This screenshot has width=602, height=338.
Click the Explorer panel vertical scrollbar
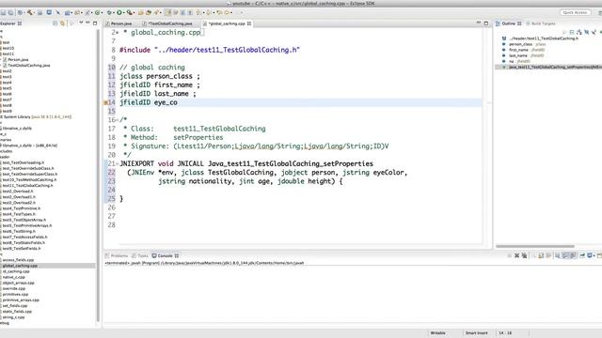98,177
